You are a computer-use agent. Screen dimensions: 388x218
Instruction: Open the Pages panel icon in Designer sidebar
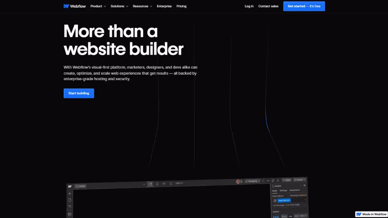click(70, 200)
